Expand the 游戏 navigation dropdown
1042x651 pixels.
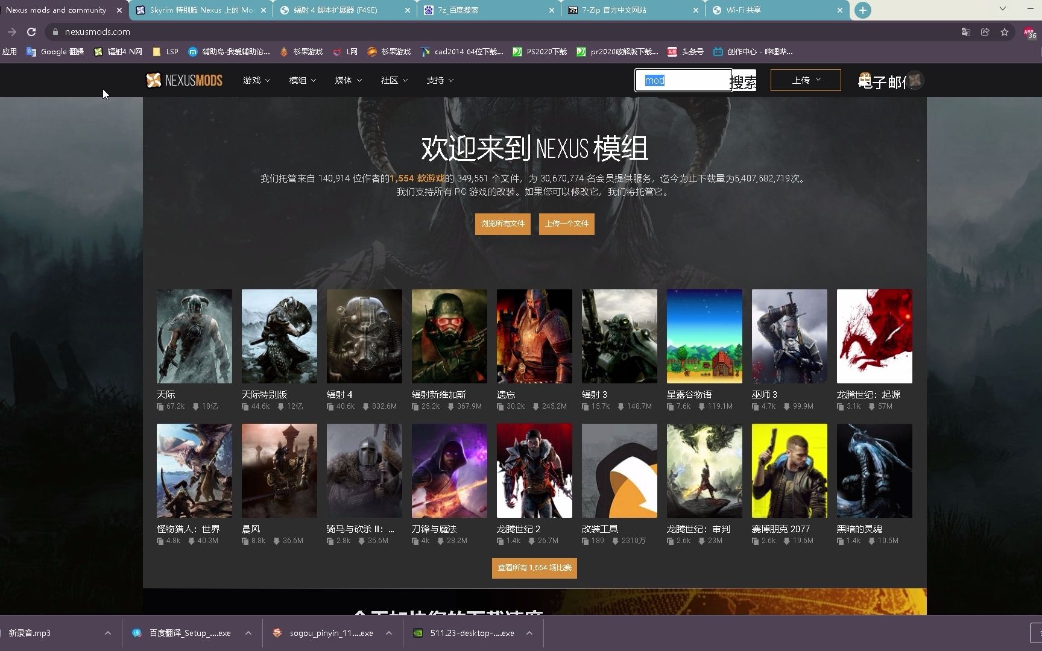point(256,80)
